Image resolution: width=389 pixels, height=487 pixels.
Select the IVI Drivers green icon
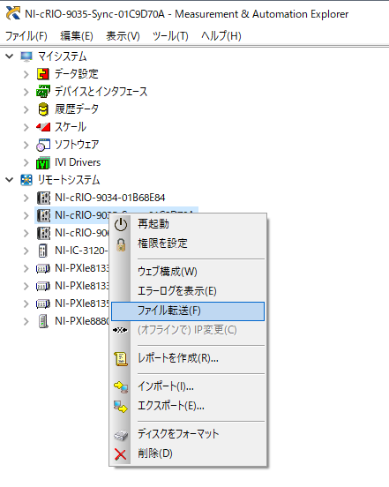[43, 162]
